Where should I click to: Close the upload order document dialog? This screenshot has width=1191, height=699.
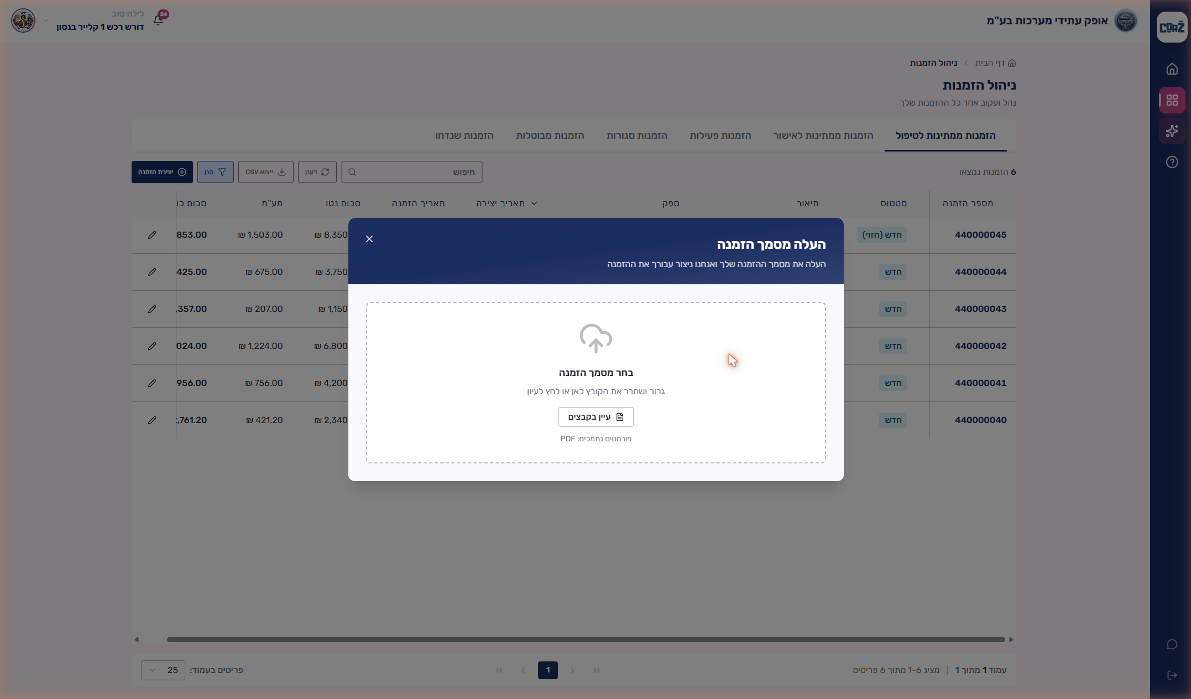[369, 239]
